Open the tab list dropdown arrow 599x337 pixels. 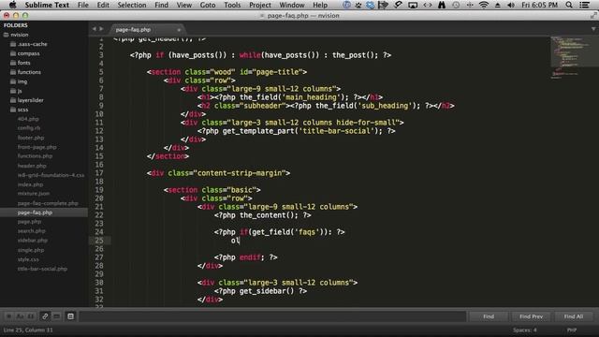pyautogui.click(x=593, y=29)
